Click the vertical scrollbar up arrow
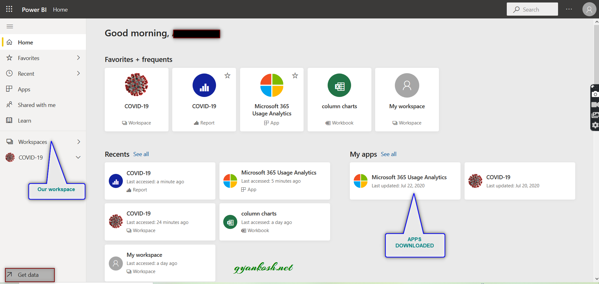The image size is (599, 284). click(x=596, y=22)
